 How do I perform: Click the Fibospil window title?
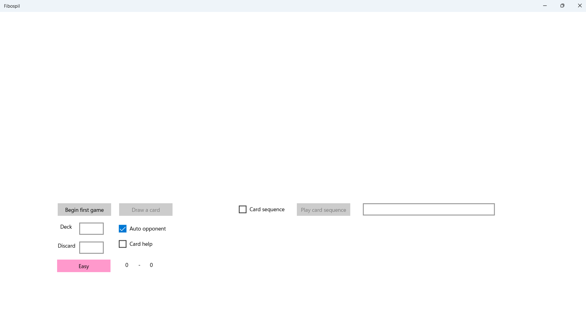click(x=12, y=6)
